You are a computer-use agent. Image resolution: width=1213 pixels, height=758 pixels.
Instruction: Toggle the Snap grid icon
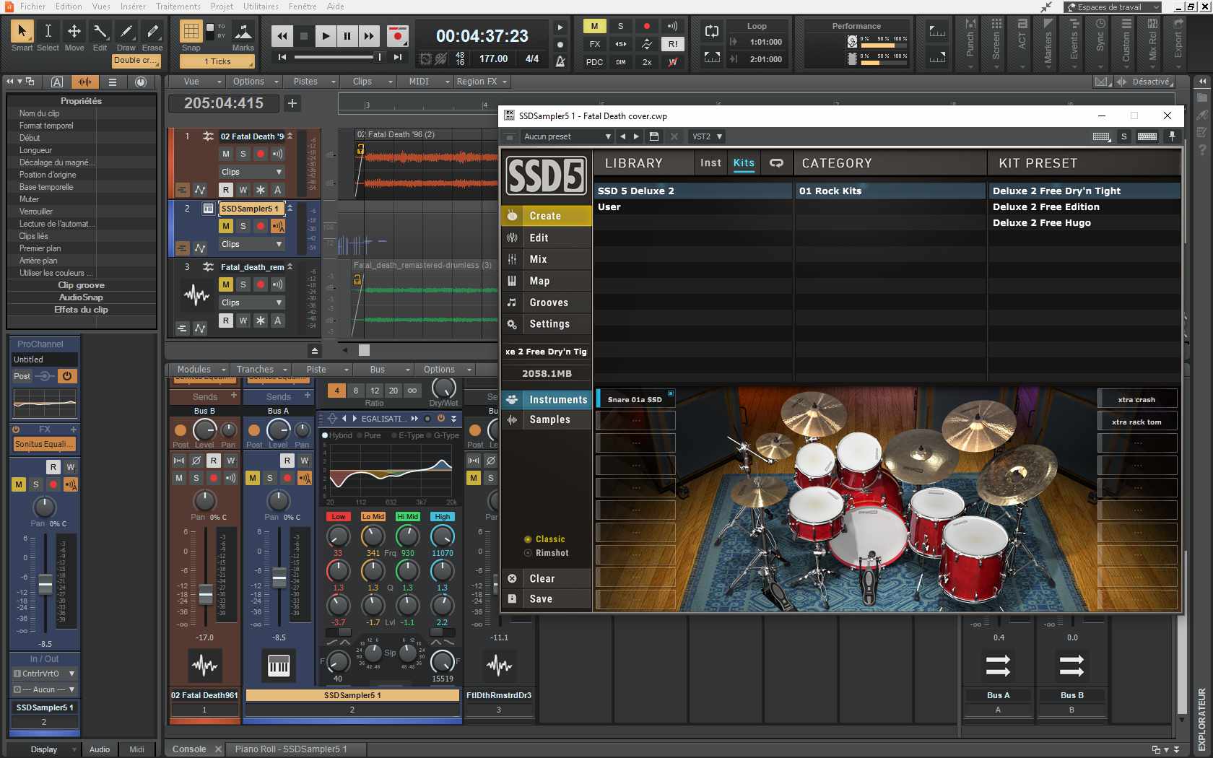[x=191, y=31]
